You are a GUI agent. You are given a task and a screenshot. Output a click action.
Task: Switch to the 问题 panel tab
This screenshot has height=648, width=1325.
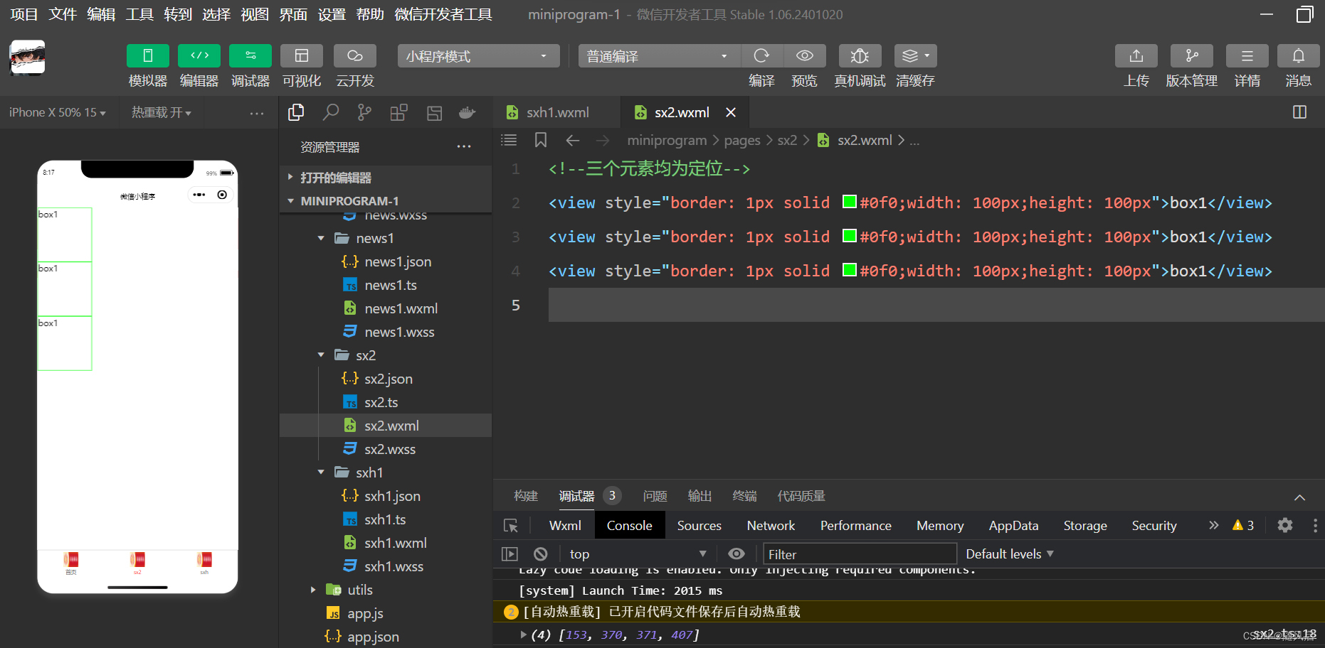coord(655,496)
